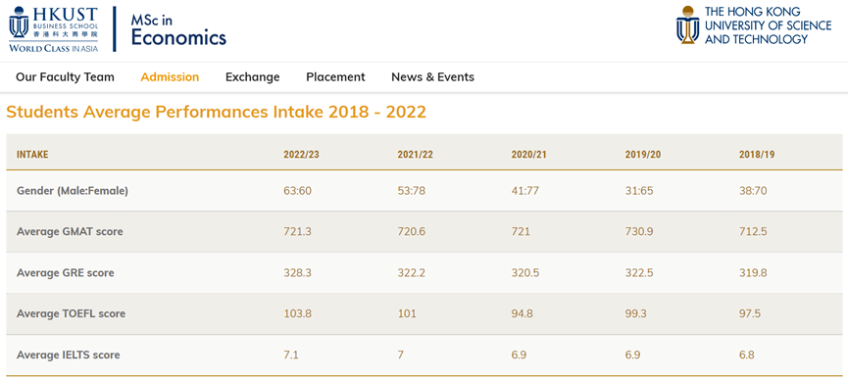
Task: Open the MSc in Economics home link
Action: coord(178,29)
